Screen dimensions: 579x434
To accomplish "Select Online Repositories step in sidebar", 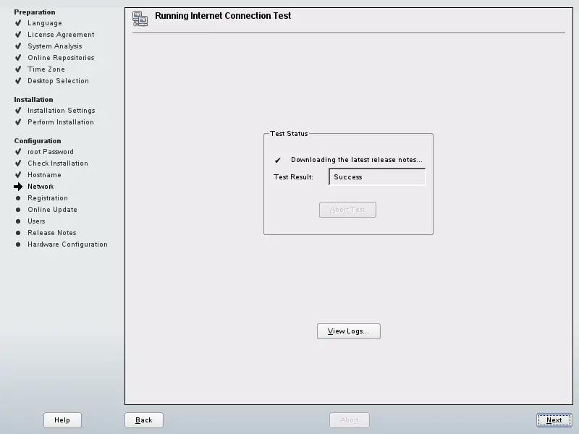I will pyautogui.click(x=61, y=58).
